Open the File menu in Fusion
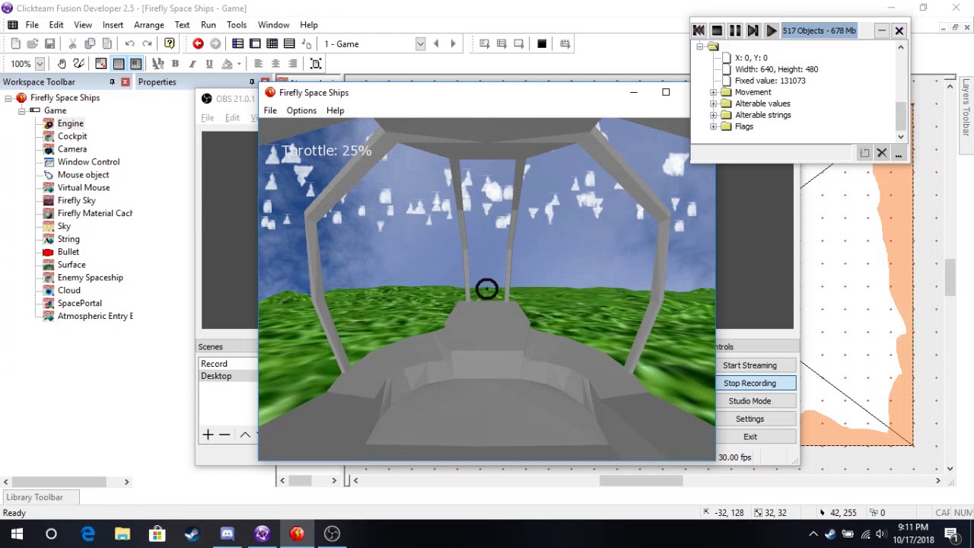This screenshot has width=974, height=548. pyautogui.click(x=32, y=25)
